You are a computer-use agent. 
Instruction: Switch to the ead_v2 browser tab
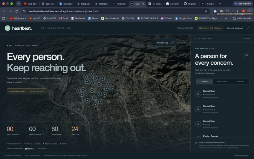point(48,4)
